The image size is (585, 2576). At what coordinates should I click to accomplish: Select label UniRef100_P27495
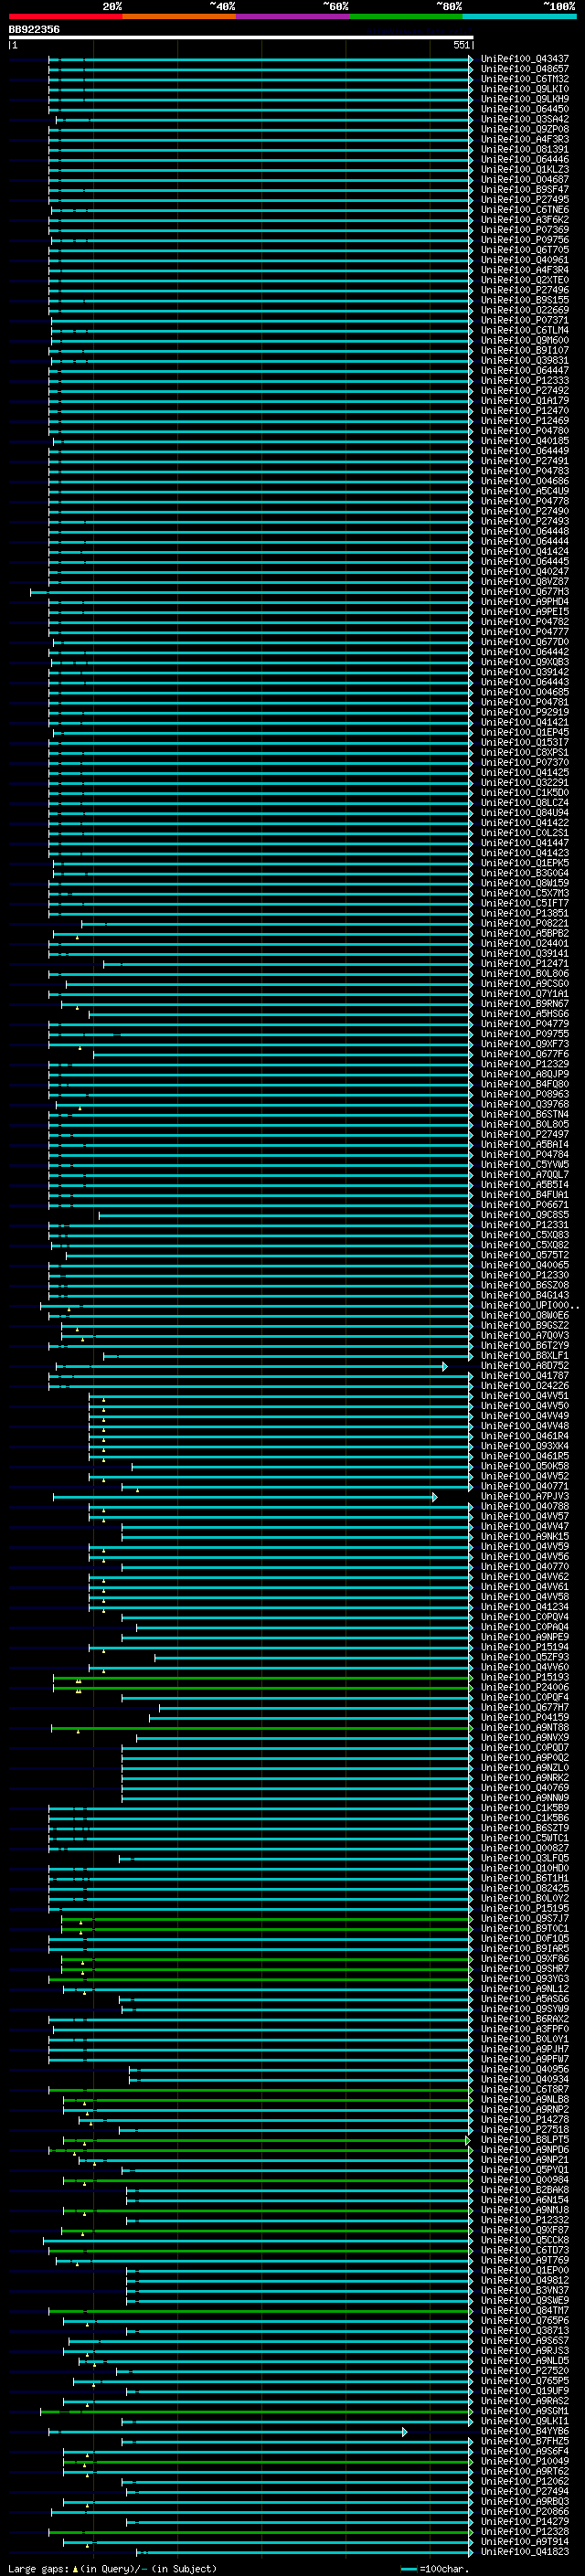(524, 199)
